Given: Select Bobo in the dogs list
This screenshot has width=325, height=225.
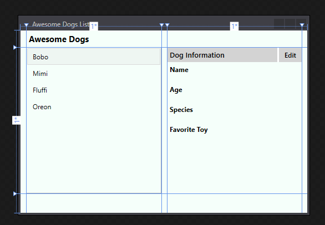Looking at the screenshot, I should click(94, 57).
